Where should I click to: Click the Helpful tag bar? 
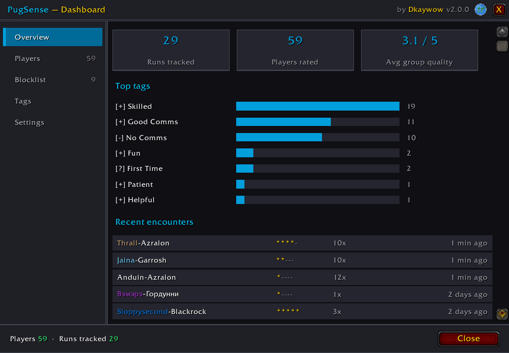tap(317, 200)
